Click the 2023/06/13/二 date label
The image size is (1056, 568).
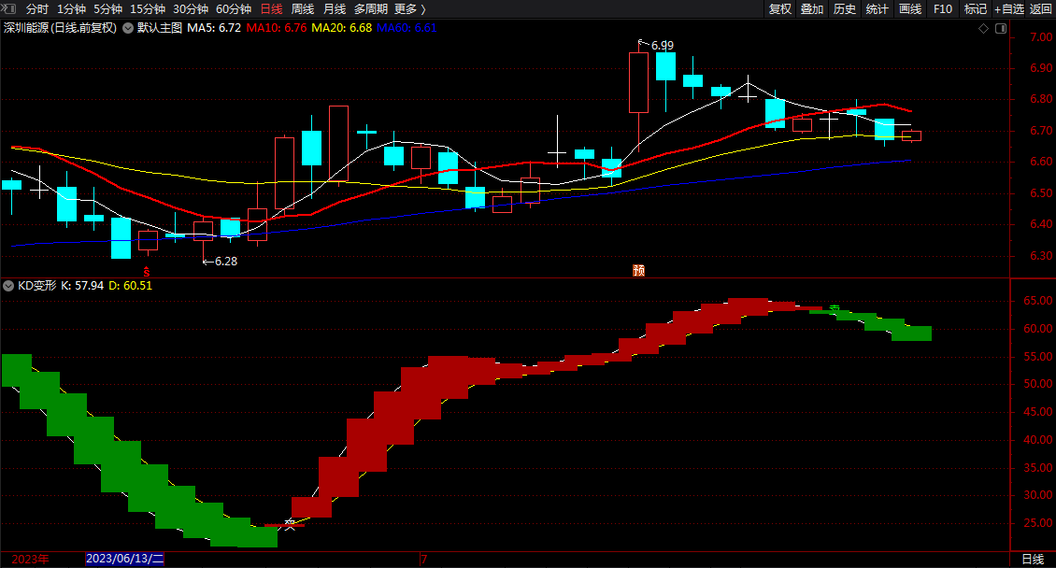125,560
